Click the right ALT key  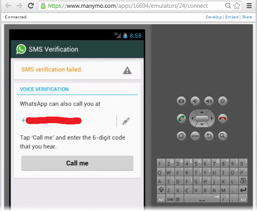(x=243, y=198)
